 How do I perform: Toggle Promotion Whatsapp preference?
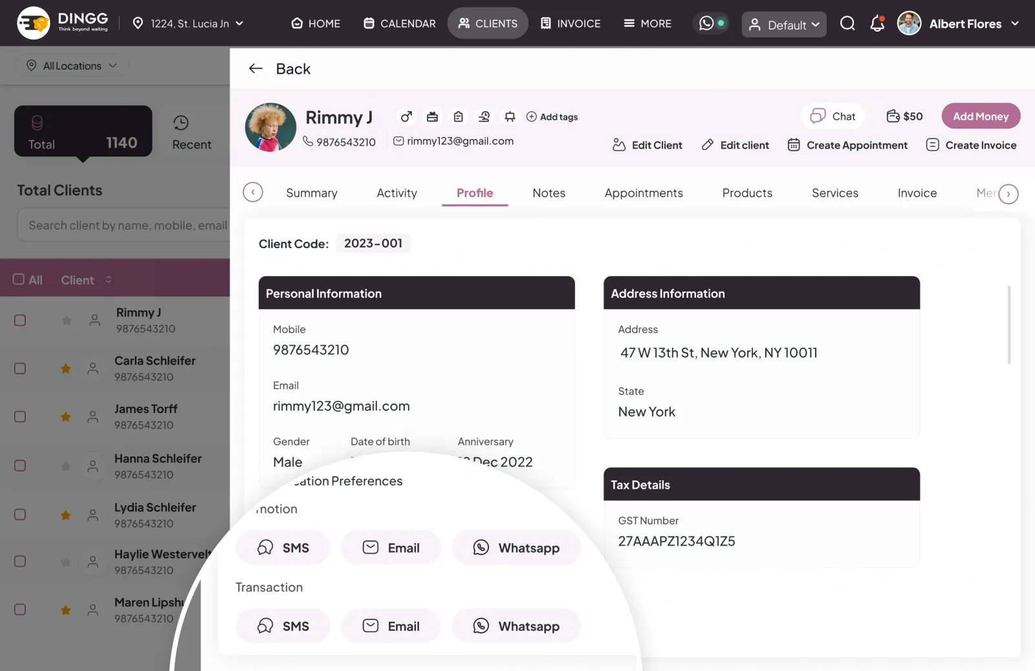coord(516,548)
